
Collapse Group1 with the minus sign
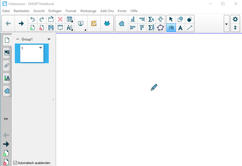pos(18,39)
